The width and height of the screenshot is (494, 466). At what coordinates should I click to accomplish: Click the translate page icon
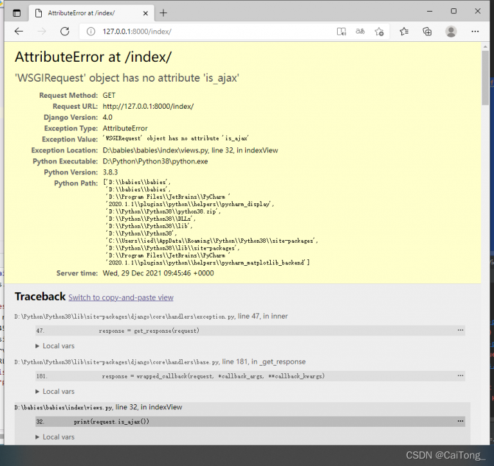(x=360, y=31)
